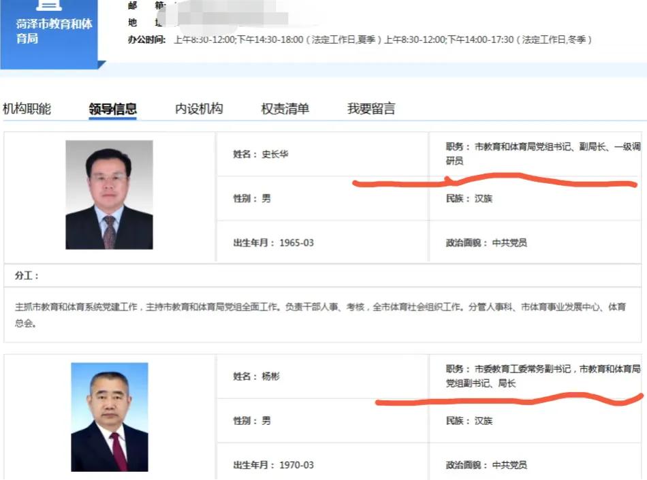Screen dimensions: 647x480
Task: Select the 领导信息 tab
Action: (112, 109)
